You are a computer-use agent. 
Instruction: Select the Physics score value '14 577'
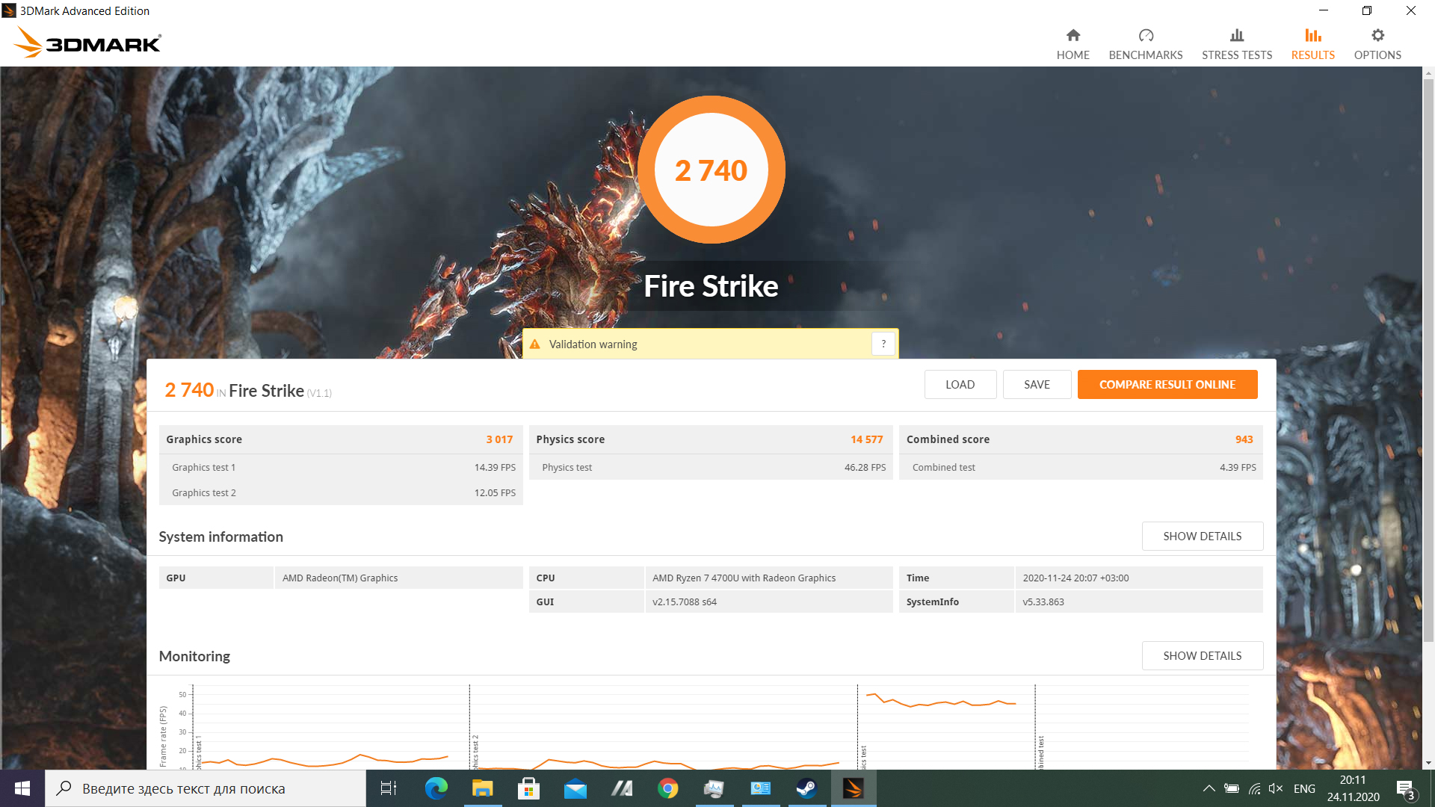tap(866, 439)
